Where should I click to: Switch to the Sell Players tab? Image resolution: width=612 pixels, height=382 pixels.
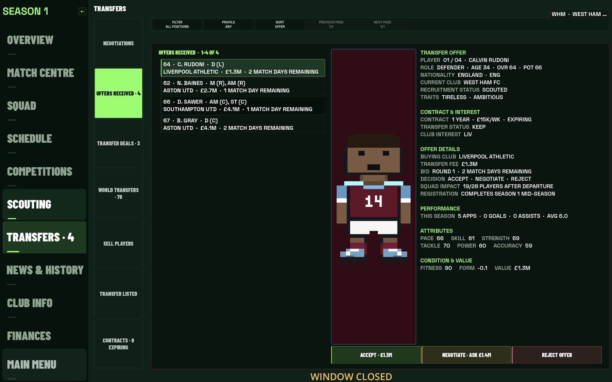coord(118,244)
